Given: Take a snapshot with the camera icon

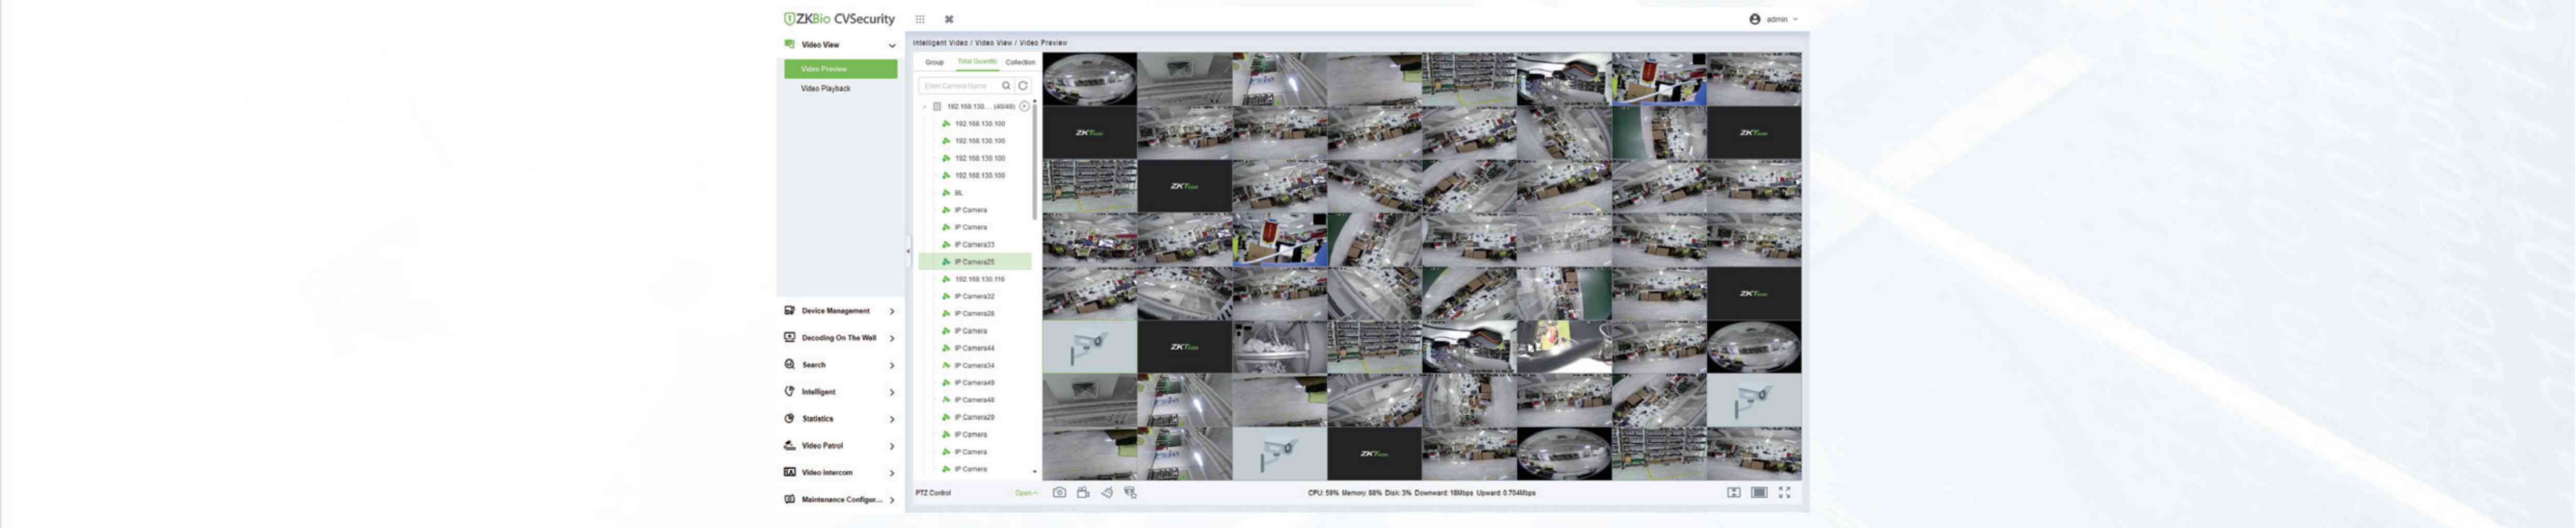Looking at the screenshot, I should coord(1059,492).
